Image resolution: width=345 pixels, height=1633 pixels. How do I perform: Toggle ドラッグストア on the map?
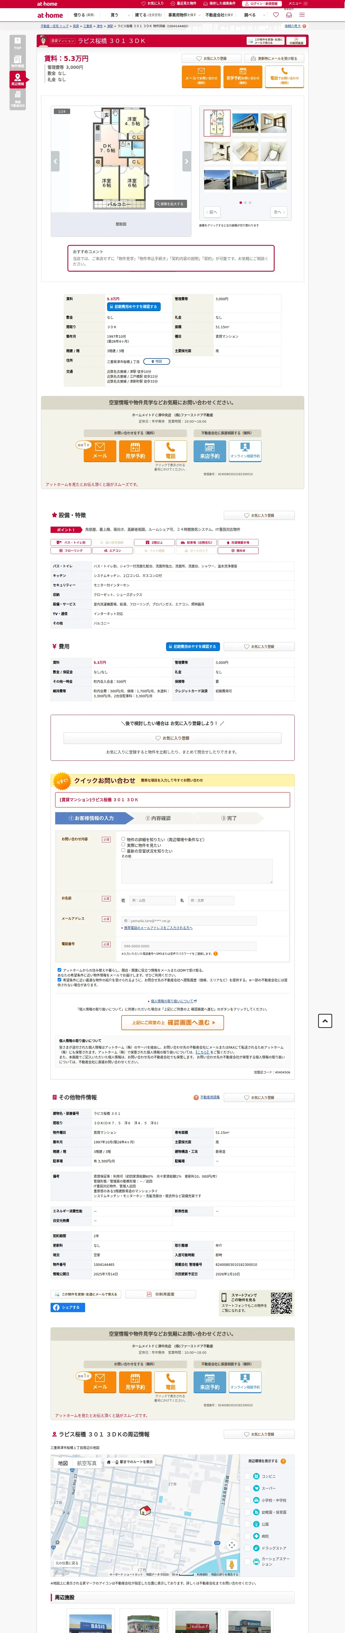247,1548
